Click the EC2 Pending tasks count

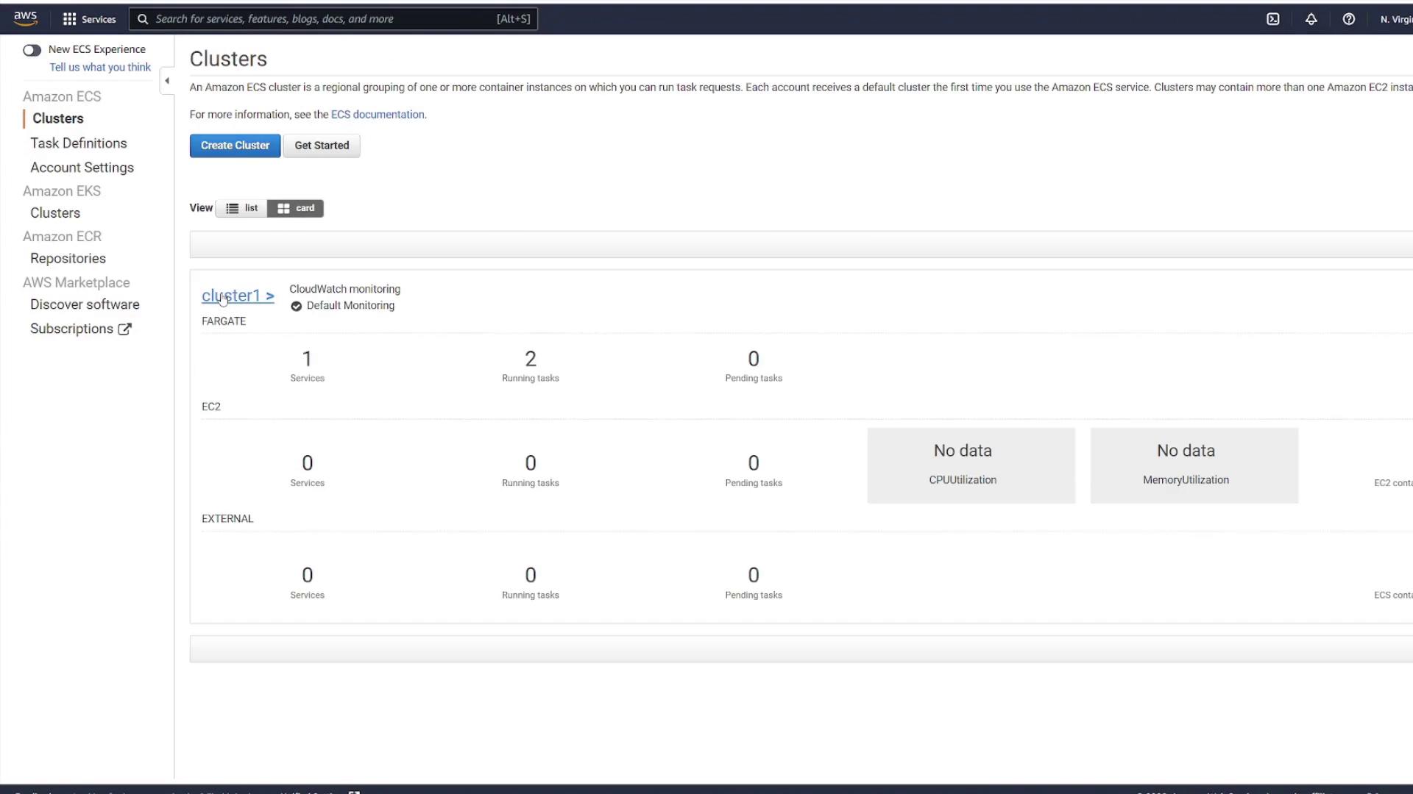pos(754,463)
